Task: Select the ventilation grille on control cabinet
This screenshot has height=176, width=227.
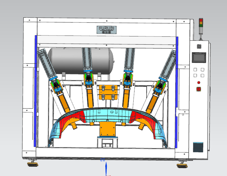Action: pyautogui.click(x=198, y=147)
